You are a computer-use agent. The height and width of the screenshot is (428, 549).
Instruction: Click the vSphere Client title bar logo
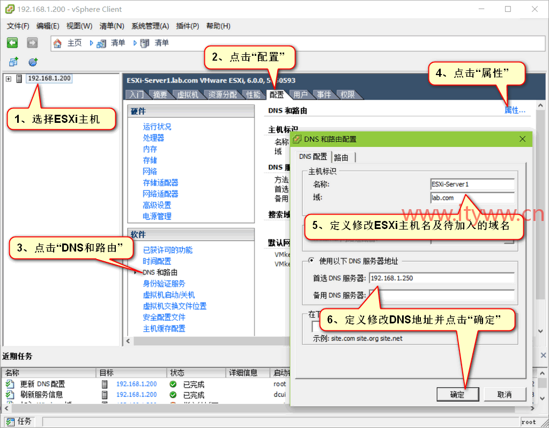pos(10,9)
